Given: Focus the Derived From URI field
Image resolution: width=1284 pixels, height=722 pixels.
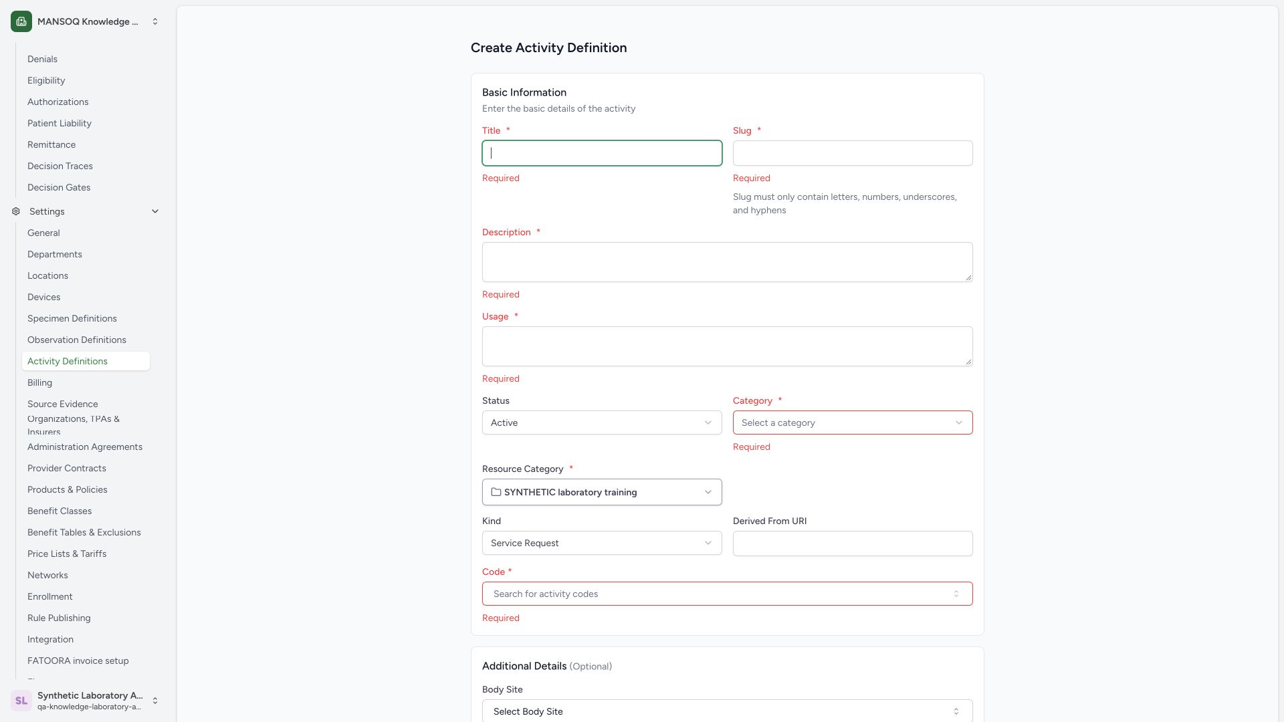Looking at the screenshot, I should tap(853, 544).
